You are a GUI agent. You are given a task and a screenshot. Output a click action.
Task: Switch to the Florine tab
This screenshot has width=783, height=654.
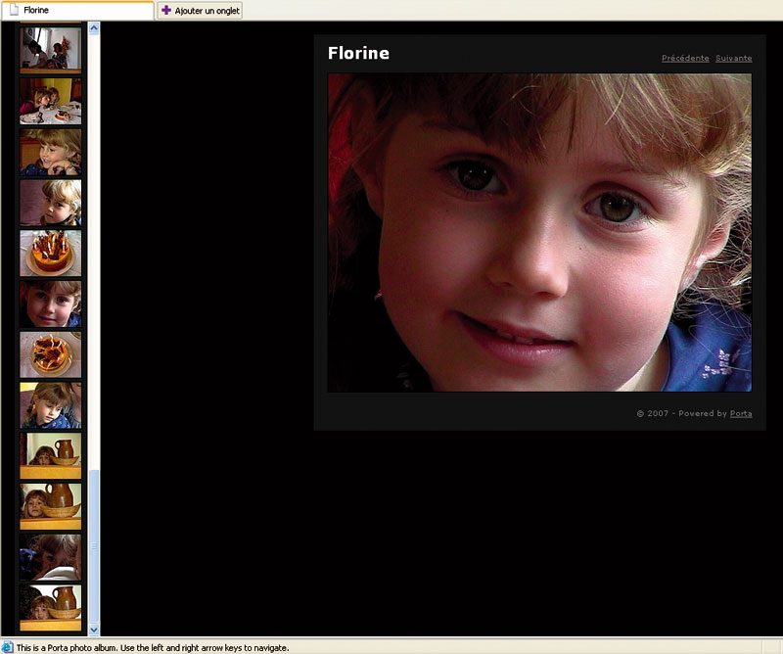click(77, 10)
